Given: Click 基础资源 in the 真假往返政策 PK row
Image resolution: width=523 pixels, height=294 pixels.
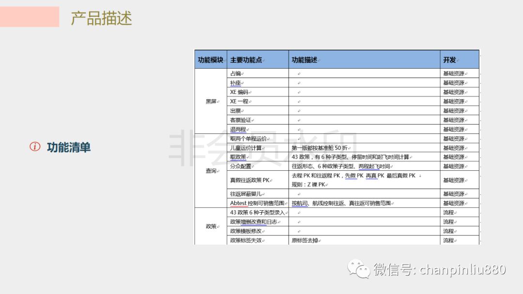Looking at the screenshot, I should (x=454, y=180).
